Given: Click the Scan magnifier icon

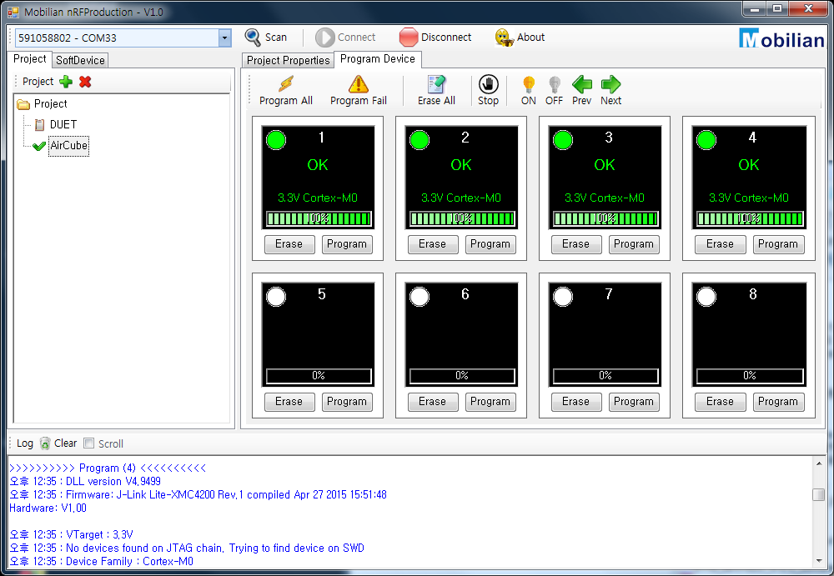Looking at the screenshot, I should [x=253, y=38].
